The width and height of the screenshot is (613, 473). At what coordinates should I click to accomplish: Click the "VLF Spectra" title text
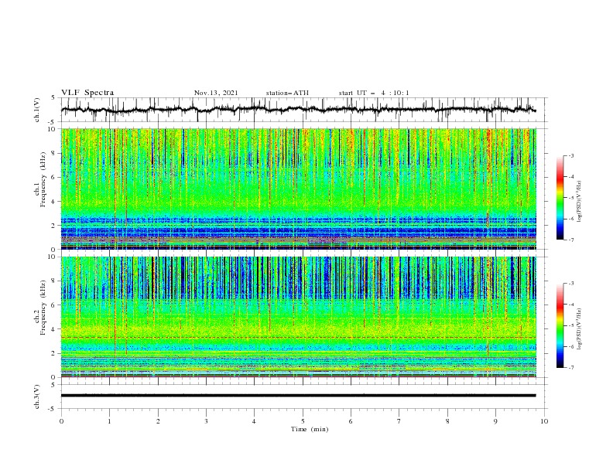[87, 93]
